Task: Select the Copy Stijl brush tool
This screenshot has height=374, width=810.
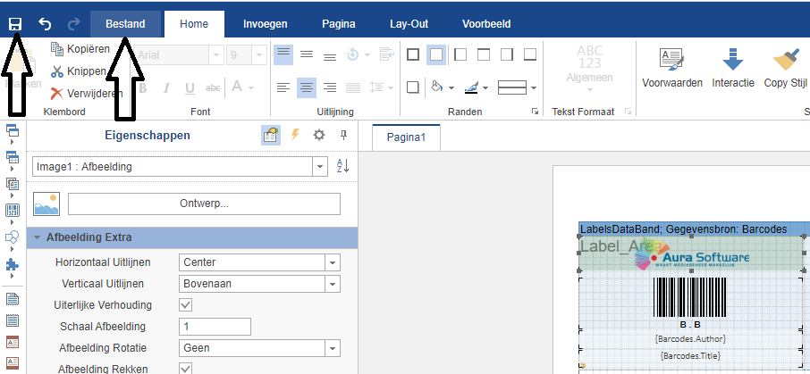Action: coord(785,70)
